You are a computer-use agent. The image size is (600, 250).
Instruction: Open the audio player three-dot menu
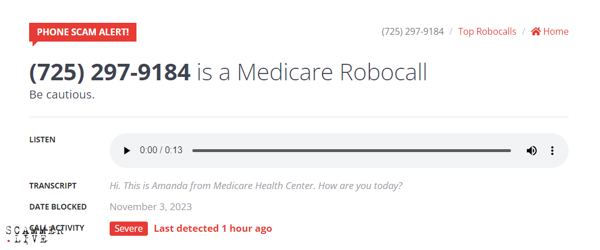pos(552,150)
